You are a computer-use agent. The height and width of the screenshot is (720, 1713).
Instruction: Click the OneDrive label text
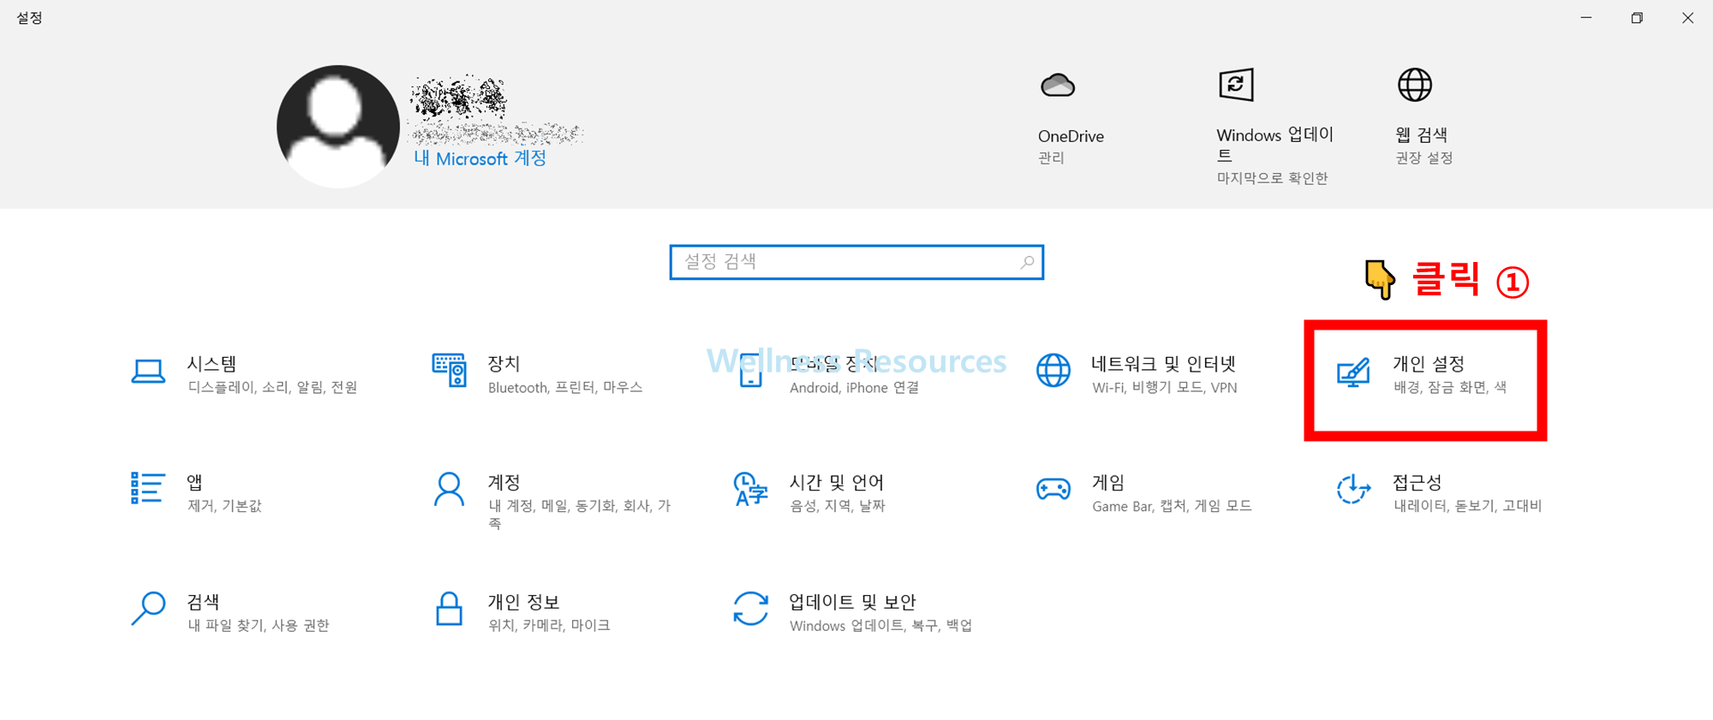1071,136
